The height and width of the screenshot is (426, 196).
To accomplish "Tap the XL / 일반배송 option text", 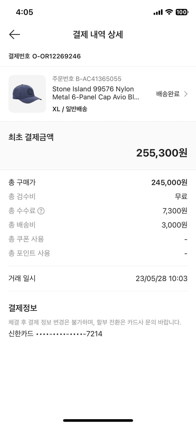I will pyautogui.click(x=70, y=109).
